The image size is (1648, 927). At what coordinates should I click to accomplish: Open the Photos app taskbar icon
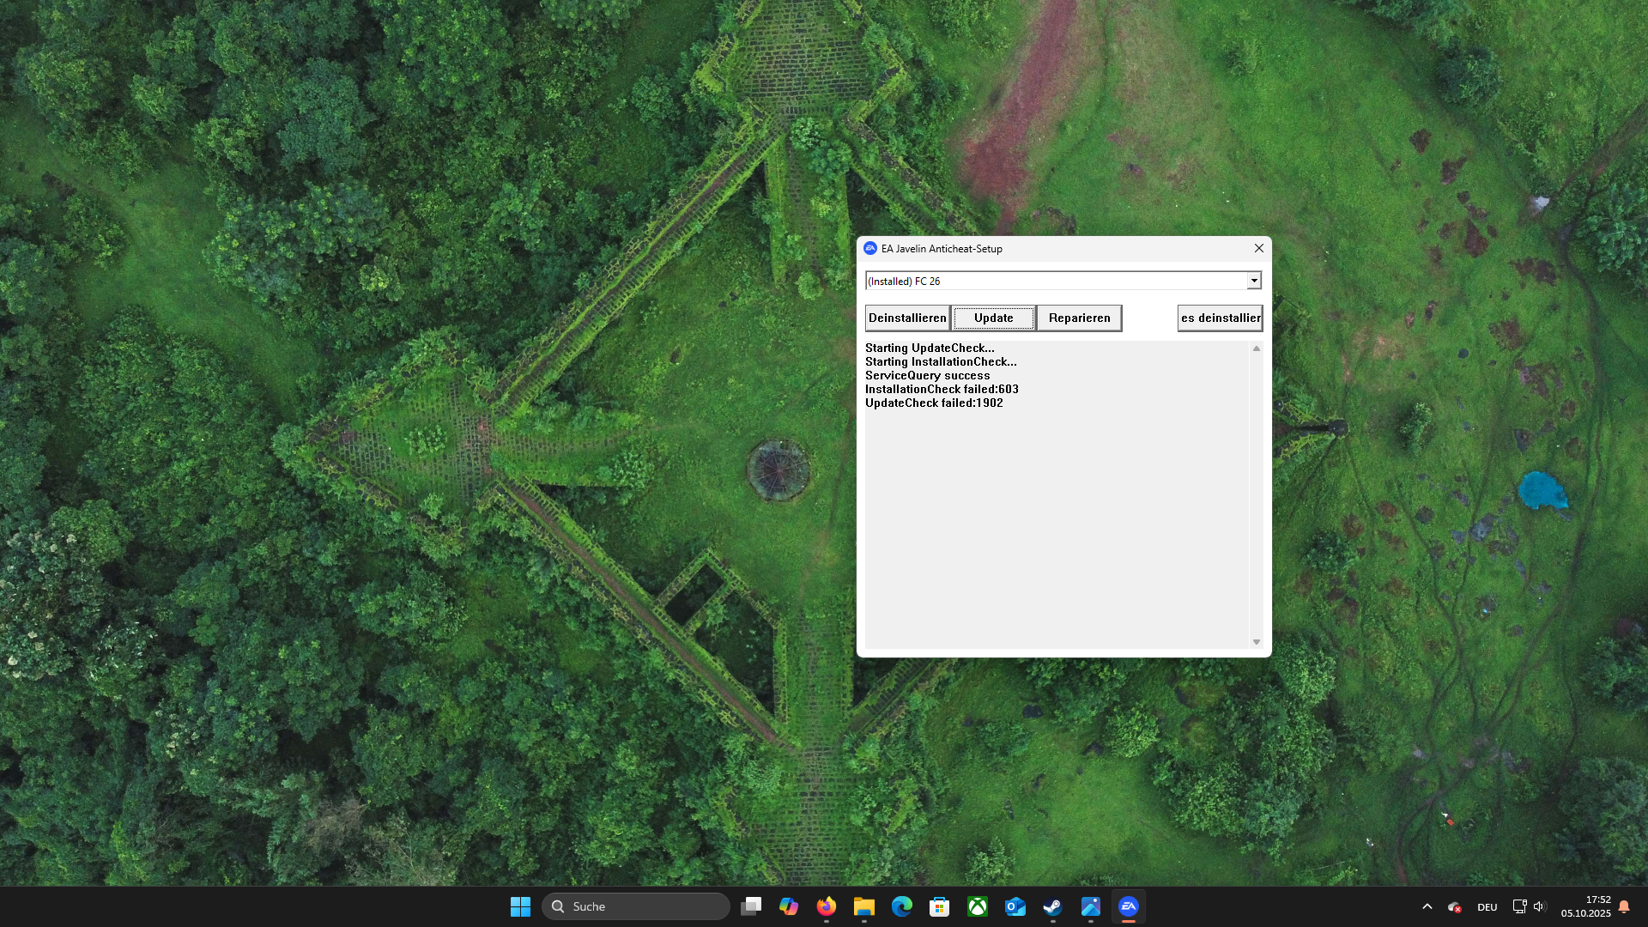1091,906
